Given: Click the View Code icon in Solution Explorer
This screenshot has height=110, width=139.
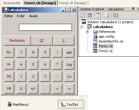Looking at the screenshot, I should coord(83,15).
